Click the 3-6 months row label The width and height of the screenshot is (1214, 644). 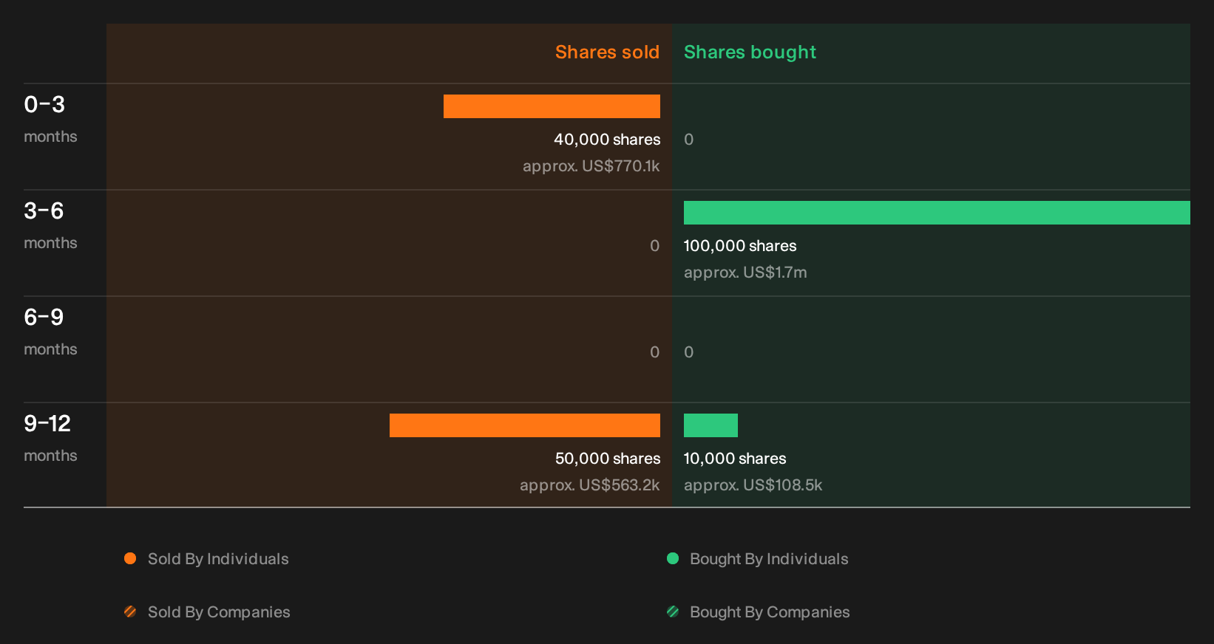[x=50, y=225]
